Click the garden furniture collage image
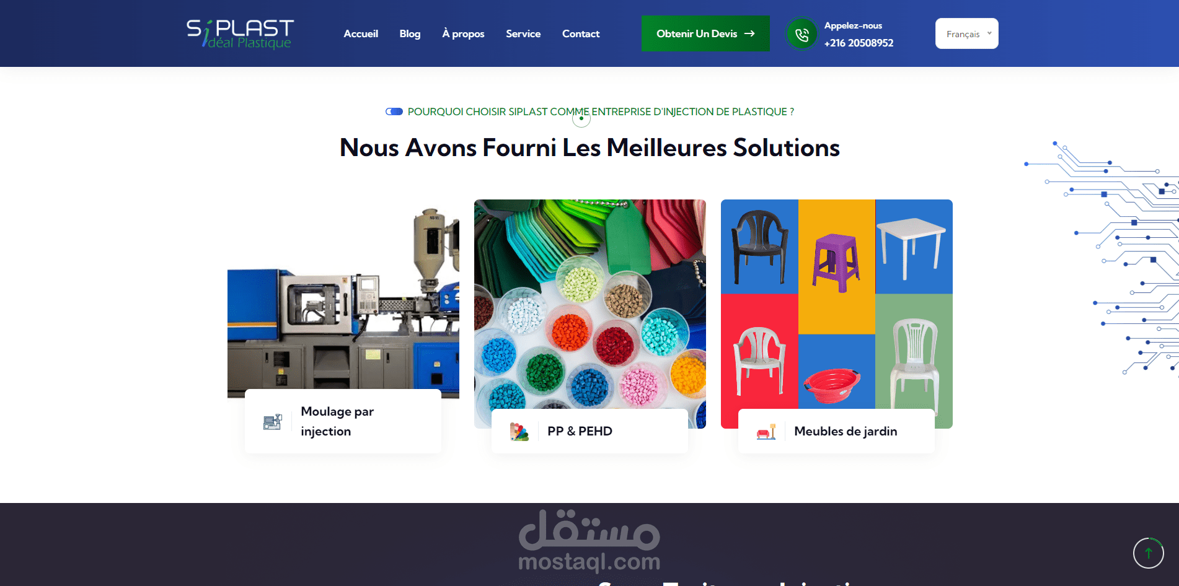Viewport: 1179px width, 586px height. (x=837, y=304)
